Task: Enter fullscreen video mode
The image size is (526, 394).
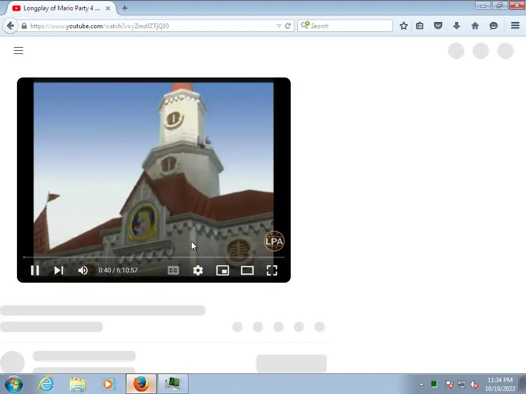Action: 272,270
